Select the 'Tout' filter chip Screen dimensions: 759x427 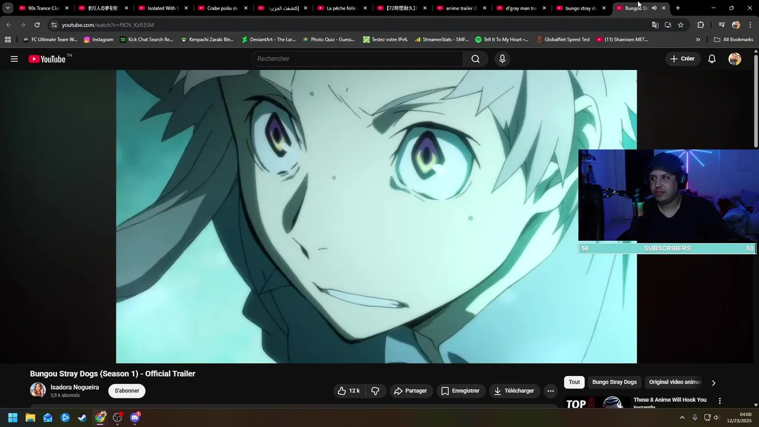574,383
